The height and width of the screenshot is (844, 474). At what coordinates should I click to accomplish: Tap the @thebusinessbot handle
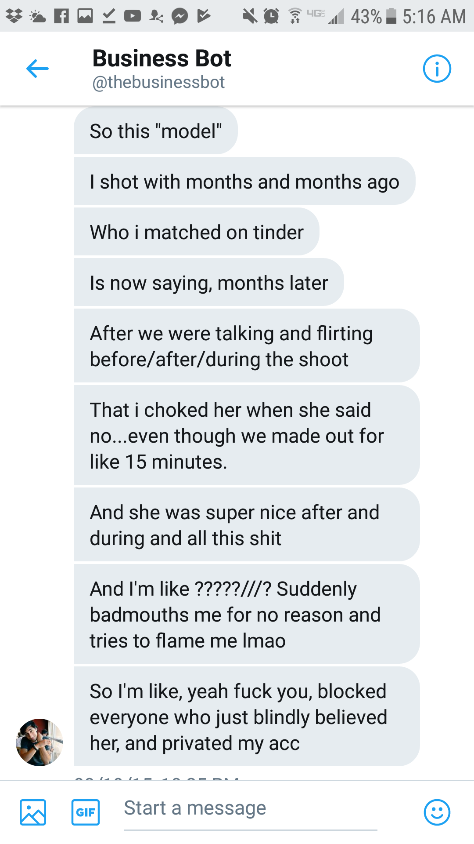[x=158, y=82]
